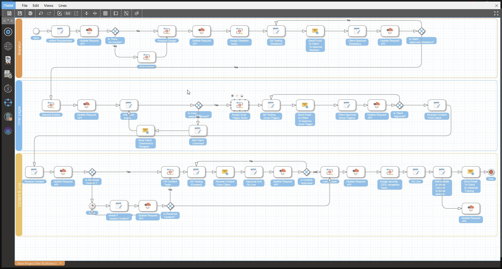Click the frame rectangle toolbar icon
Image resolution: width=502 pixels, height=269 pixels.
116,13
